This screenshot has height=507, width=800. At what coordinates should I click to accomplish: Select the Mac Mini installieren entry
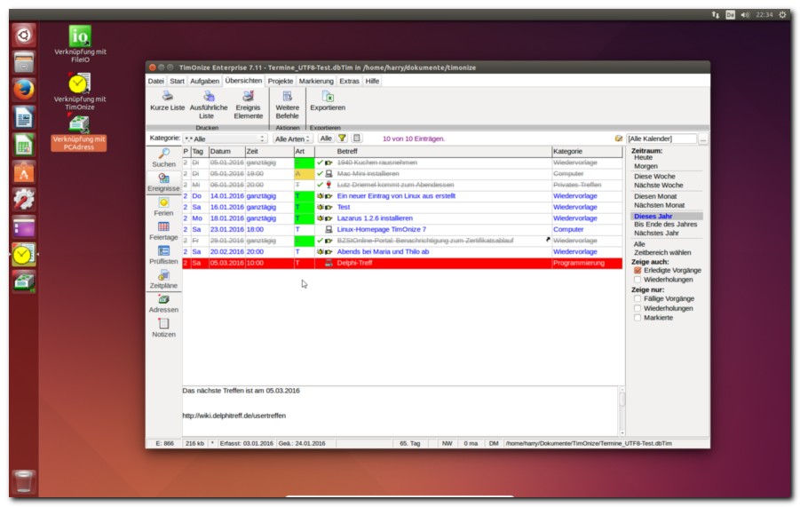coord(402,174)
